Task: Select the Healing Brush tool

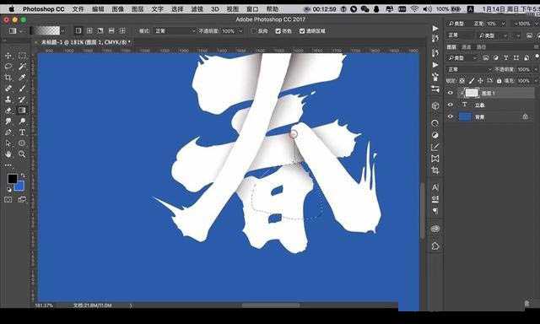Action: click(x=8, y=89)
